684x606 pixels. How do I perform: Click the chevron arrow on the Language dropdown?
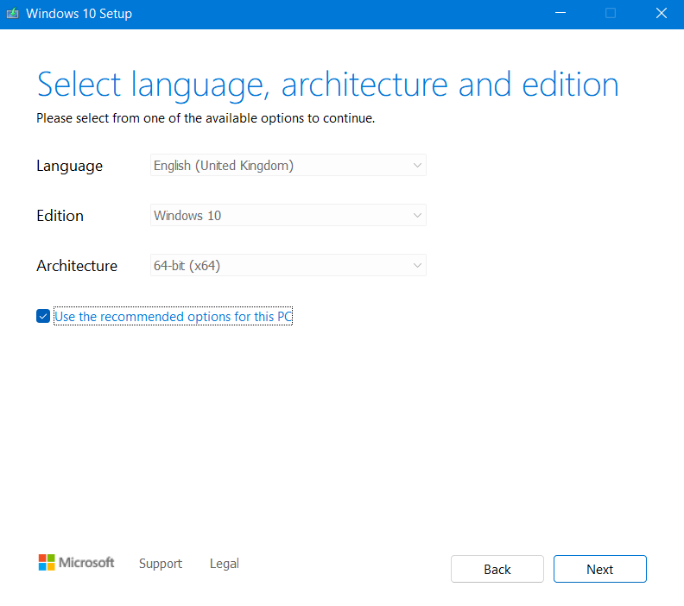417,166
